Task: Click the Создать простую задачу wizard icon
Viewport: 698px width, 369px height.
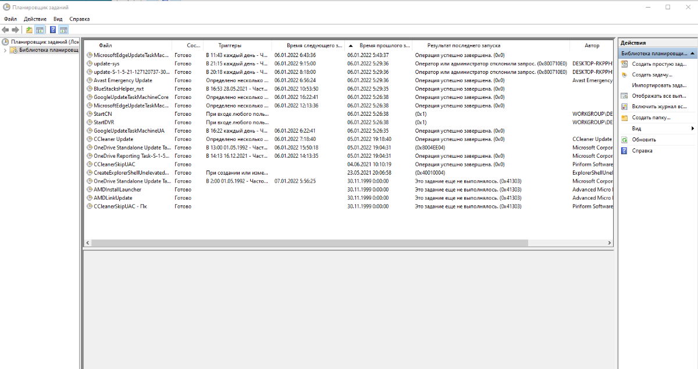Action: 625,64
